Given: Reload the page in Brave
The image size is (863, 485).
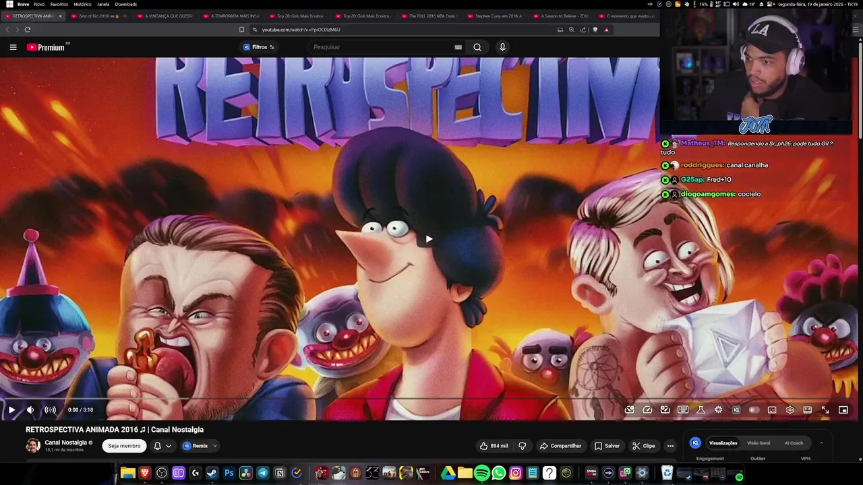Looking at the screenshot, I should tap(28, 30).
